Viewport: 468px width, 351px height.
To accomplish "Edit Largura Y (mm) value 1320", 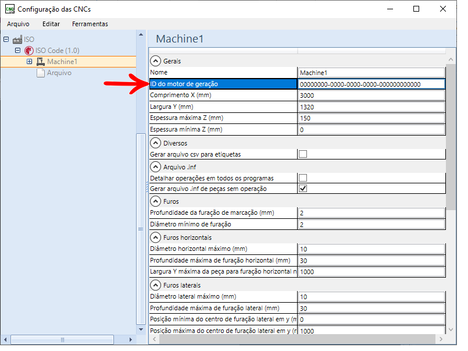I will [371, 107].
